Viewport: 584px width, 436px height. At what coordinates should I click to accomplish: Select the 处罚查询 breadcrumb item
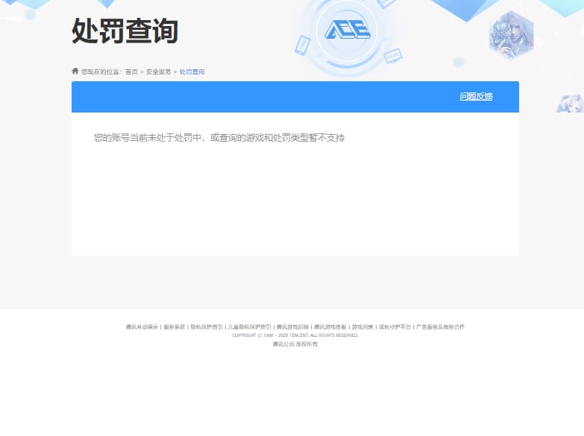click(192, 72)
